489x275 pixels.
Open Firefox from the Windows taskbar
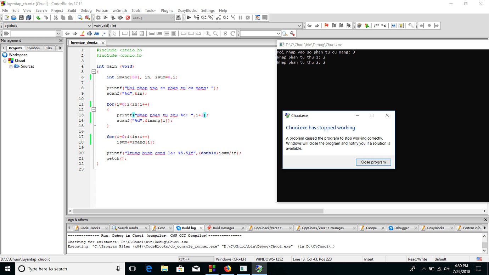227,269
